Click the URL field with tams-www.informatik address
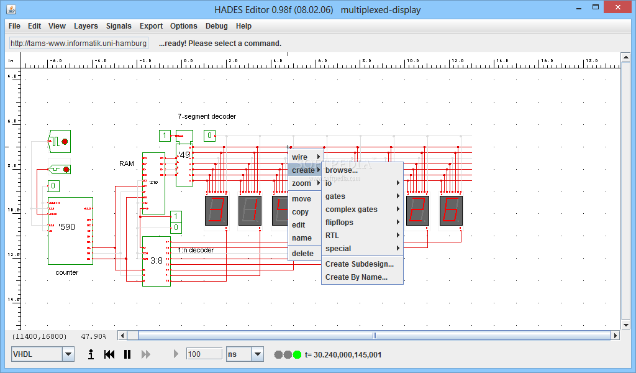Image resolution: width=636 pixels, height=373 pixels. point(79,43)
